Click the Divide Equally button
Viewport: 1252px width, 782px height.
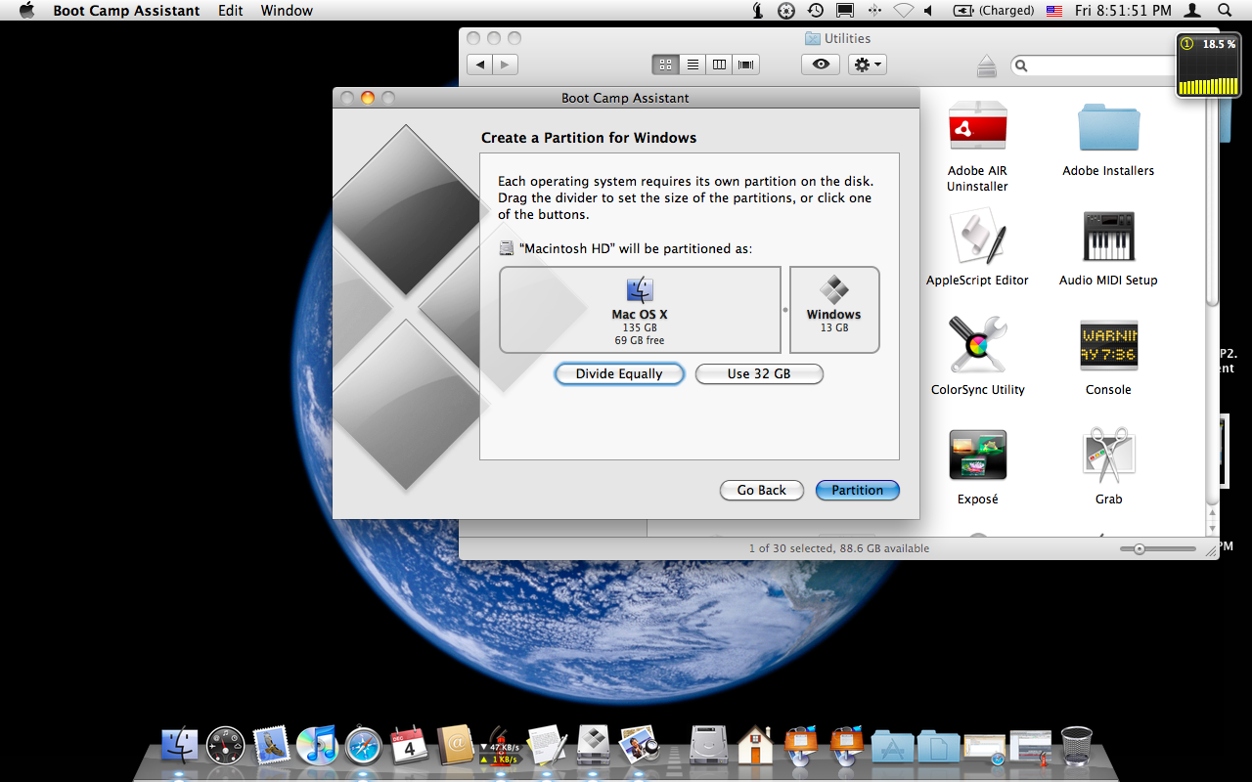[619, 373]
